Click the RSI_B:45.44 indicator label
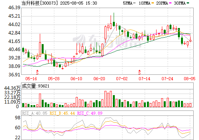Viewport: 199px width, 140px height. click(x=62, y=113)
